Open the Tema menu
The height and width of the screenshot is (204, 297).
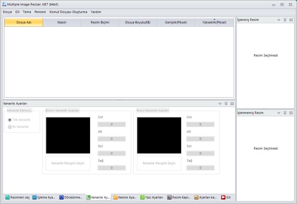click(27, 12)
